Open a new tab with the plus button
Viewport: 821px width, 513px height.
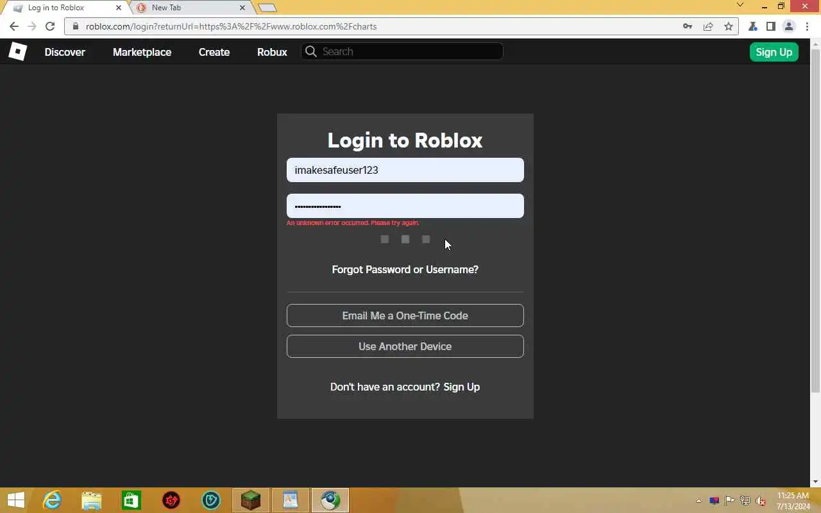pyautogui.click(x=267, y=8)
